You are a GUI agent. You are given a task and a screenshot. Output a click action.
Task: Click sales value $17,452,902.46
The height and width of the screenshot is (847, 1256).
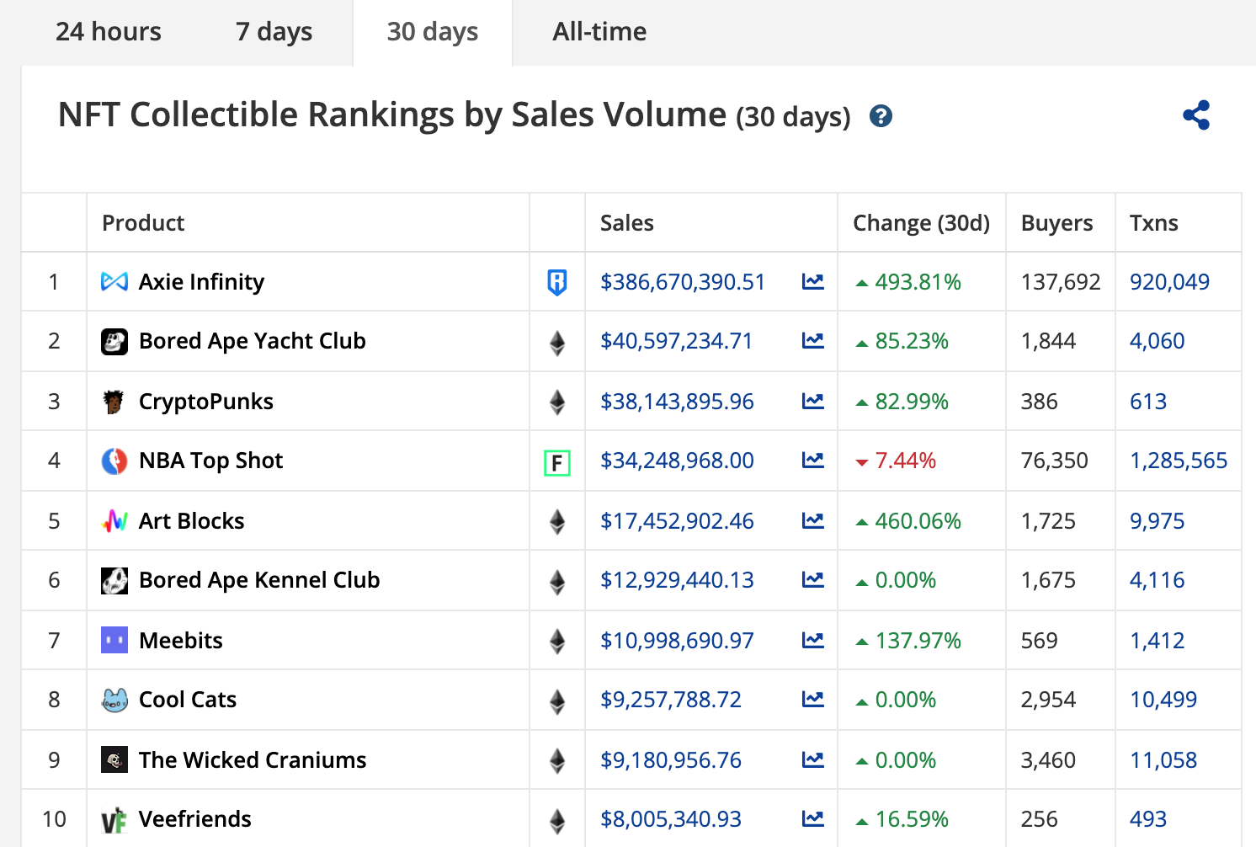pyautogui.click(x=677, y=520)
